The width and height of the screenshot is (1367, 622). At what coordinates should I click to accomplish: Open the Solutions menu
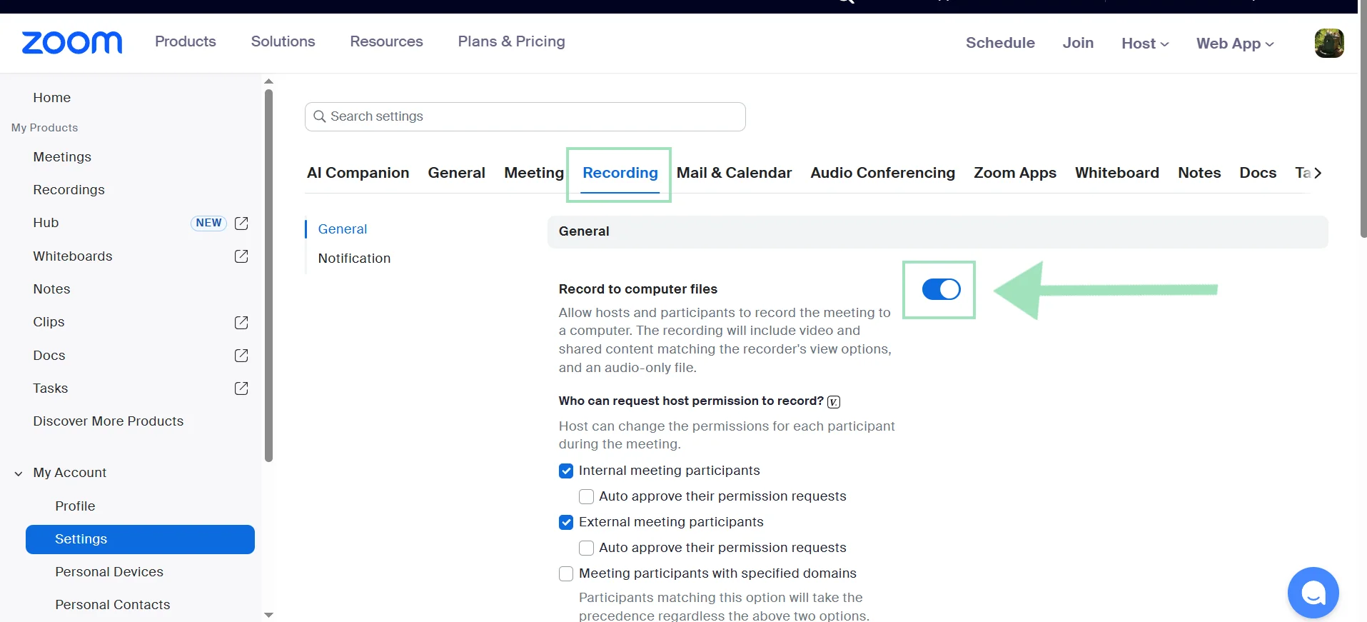(283, 41)
